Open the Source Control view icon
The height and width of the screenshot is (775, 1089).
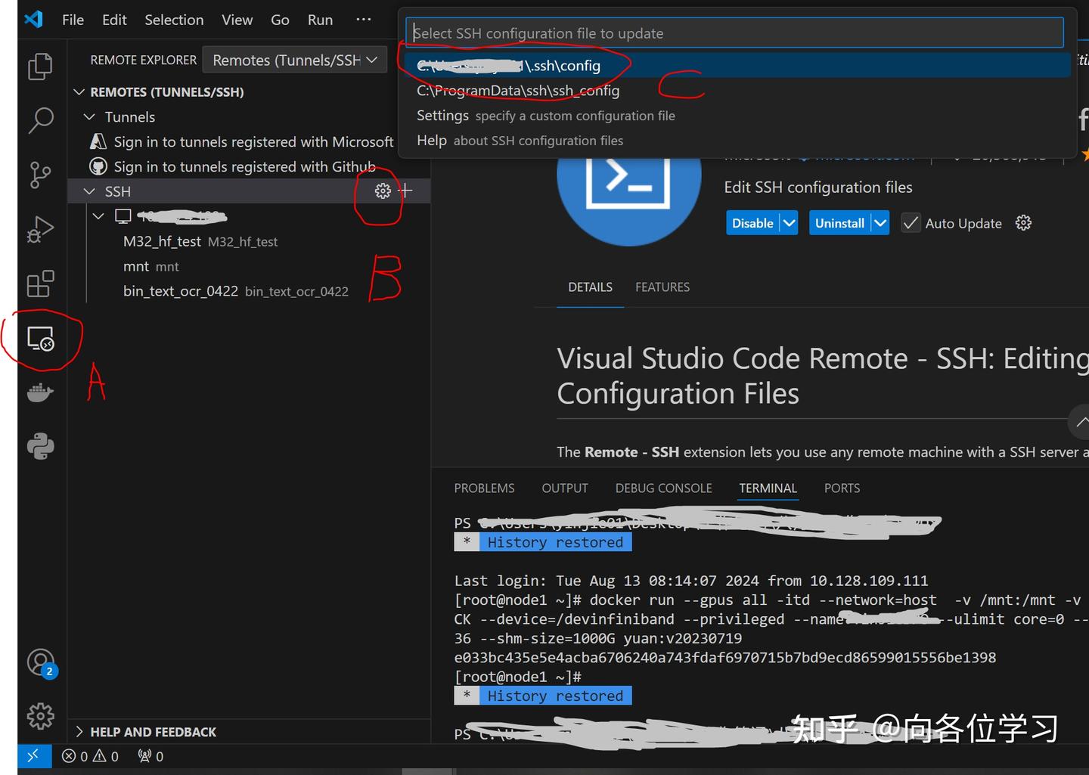click(40, 175)
